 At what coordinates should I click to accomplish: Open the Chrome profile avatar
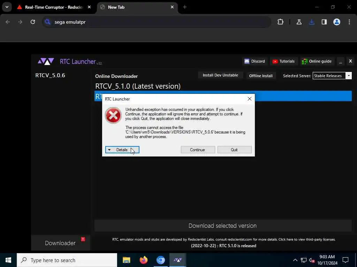337,22
